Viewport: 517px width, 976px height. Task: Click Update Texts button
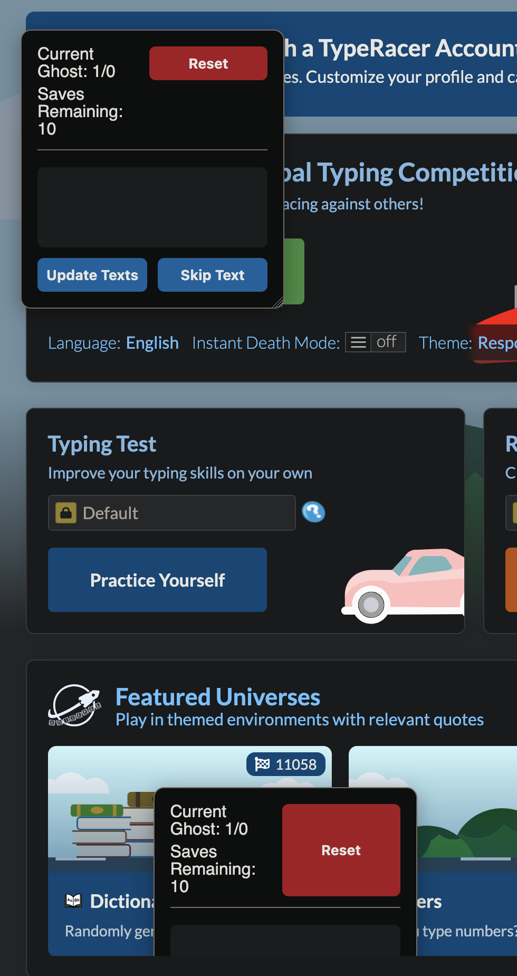point(92,275)
